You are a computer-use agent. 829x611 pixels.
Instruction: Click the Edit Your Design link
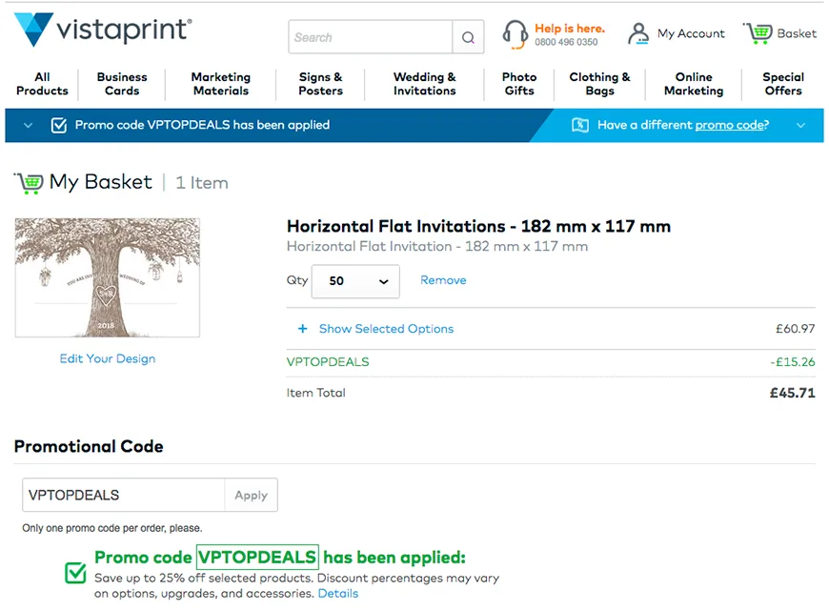pos(108,358)
